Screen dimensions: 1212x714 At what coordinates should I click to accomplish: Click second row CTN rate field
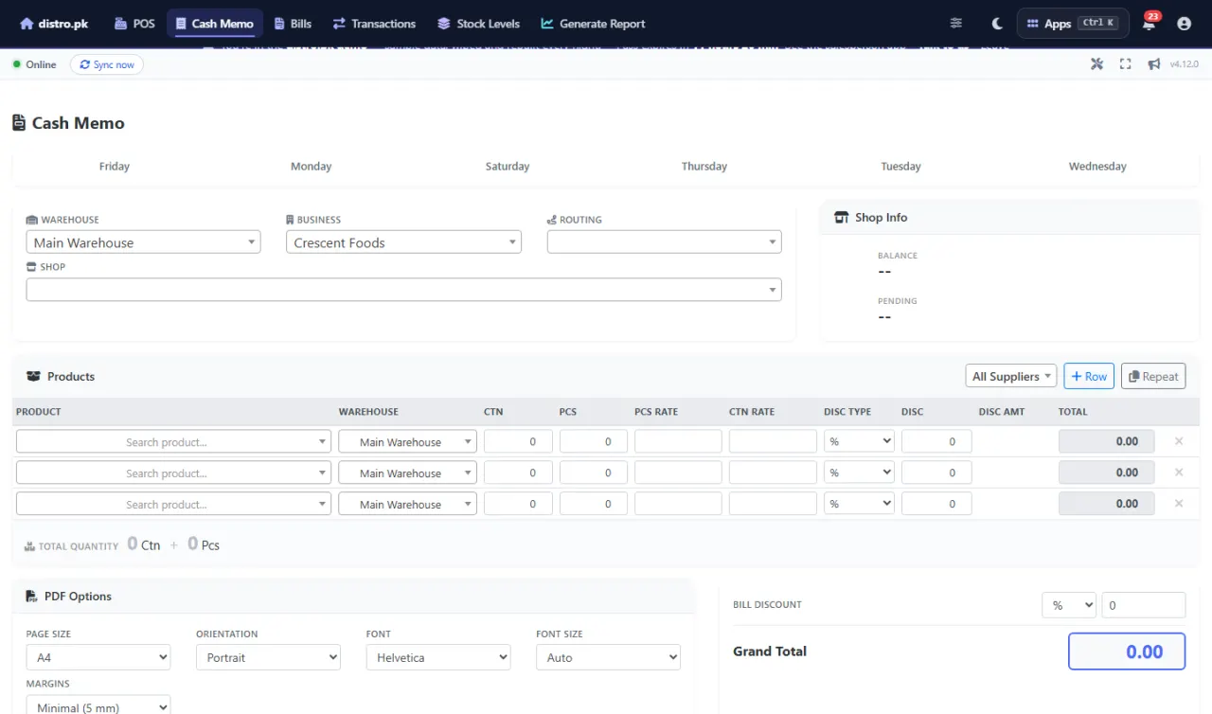click(x=773, y=473)
